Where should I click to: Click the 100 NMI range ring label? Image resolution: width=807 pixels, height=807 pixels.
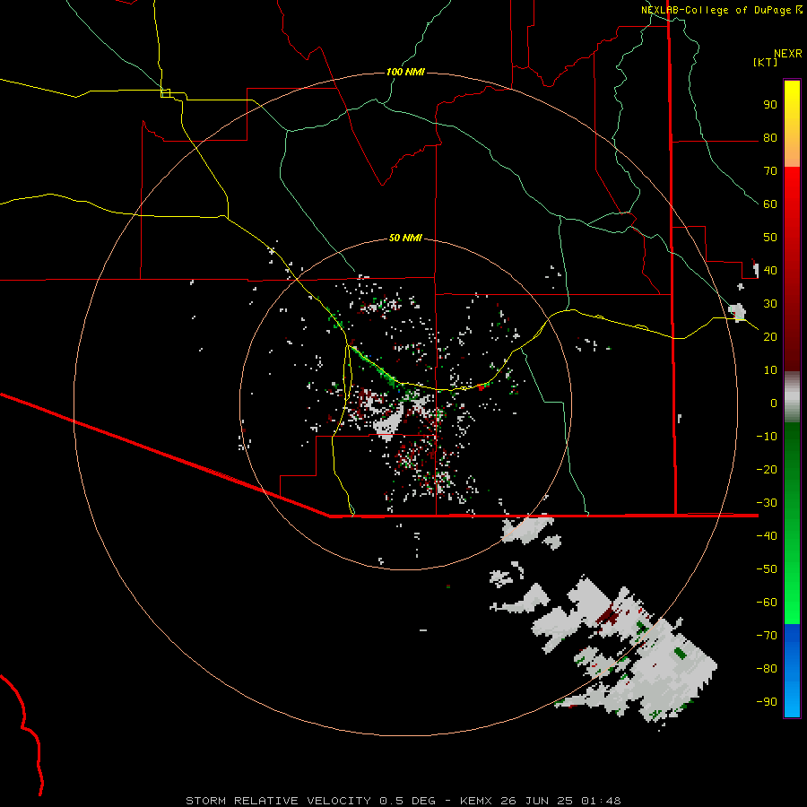(405, 72)
